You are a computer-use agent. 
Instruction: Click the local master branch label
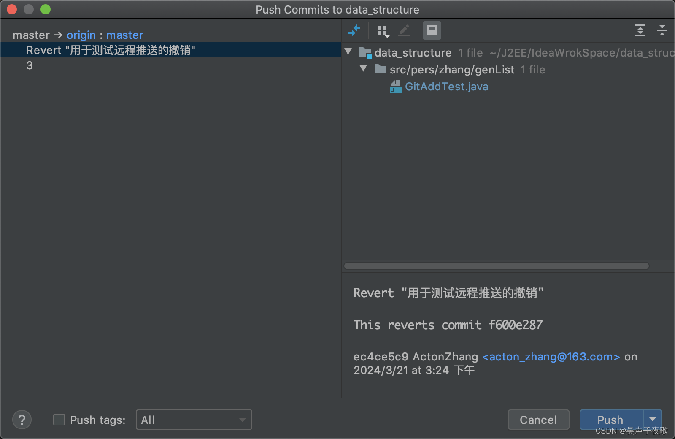click(x=31, y=35)
